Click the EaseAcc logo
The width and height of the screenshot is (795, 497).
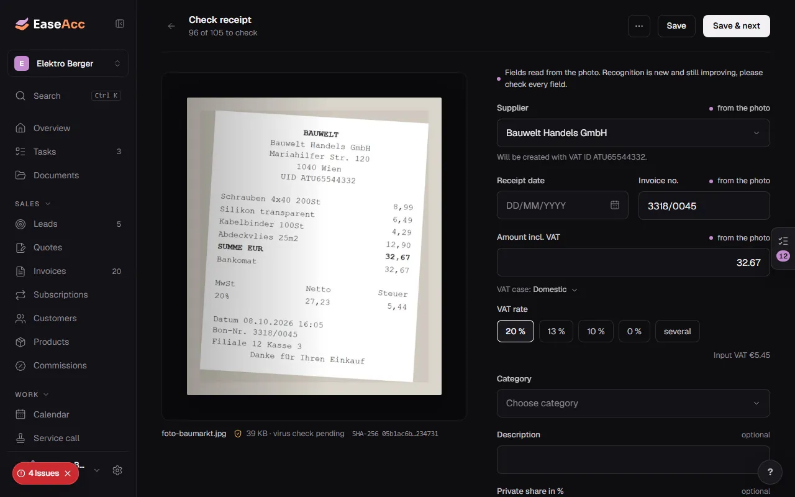click(50, 24)
